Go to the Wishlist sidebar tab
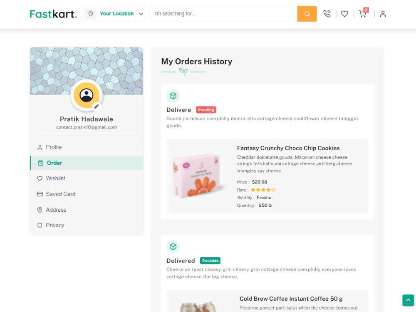The width and height of the screenshot is (416, 312). tap(87, 178)
